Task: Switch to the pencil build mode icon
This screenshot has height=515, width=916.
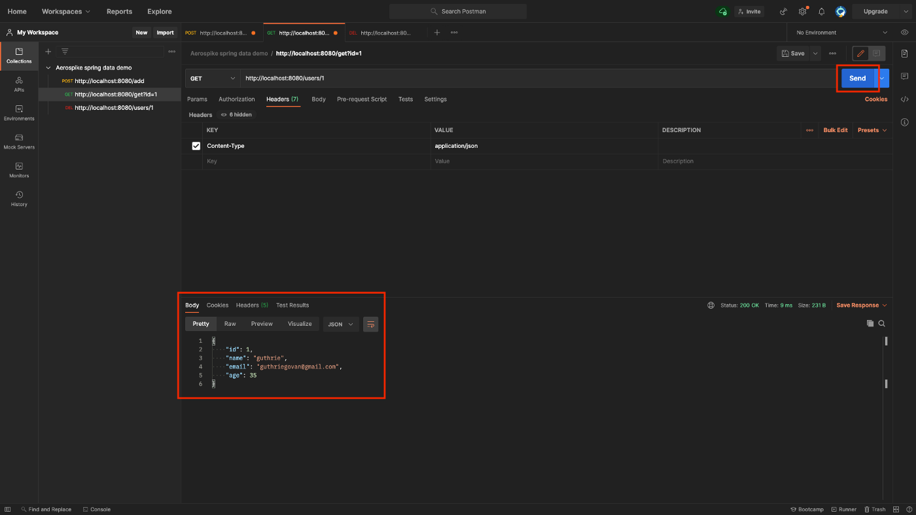Action: coord(860,53)
